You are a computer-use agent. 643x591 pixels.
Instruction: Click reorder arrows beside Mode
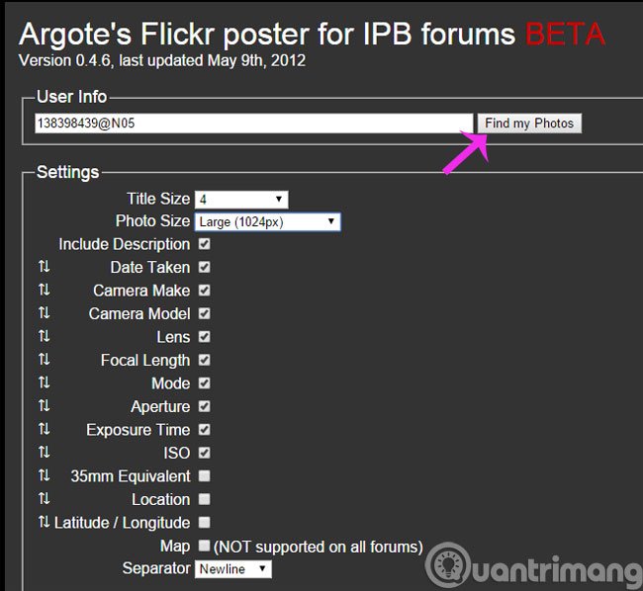point(44,382)
